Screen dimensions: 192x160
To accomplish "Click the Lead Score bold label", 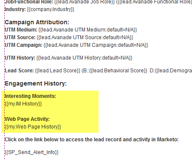I will point(19,71).
